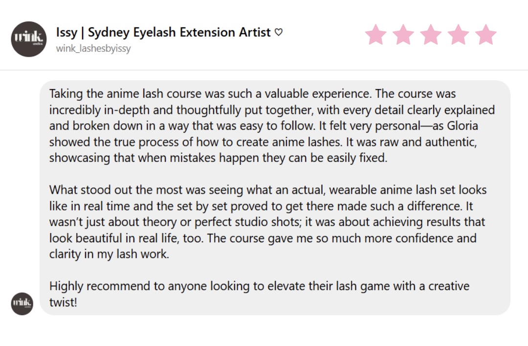Select the fifth pink star

point(485,35)
